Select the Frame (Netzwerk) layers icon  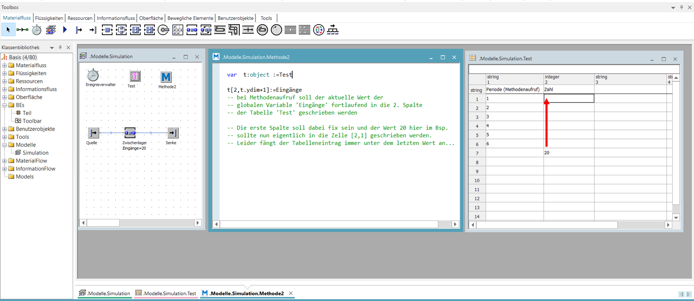(51, 30)
